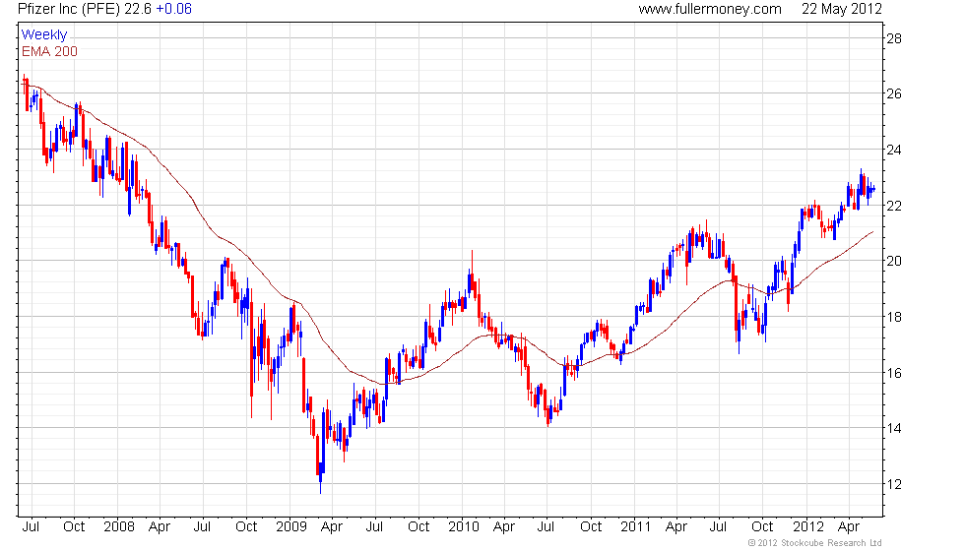Click the first 'Jul' label at axis start
The height and width of the screenshot is (551, 965).
[31, 527]
